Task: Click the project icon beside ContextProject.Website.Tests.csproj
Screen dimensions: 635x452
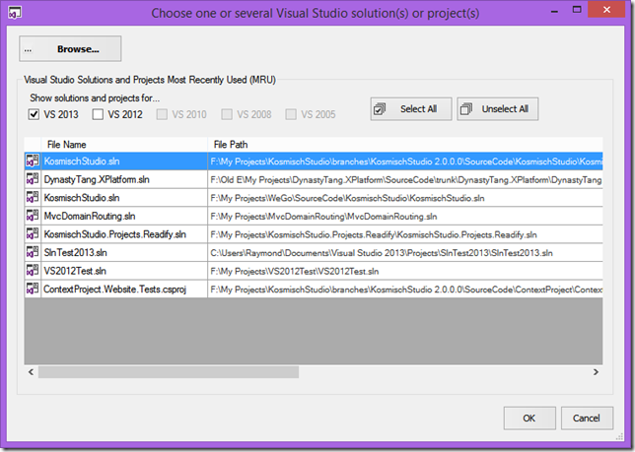Action: coord(33,289)
